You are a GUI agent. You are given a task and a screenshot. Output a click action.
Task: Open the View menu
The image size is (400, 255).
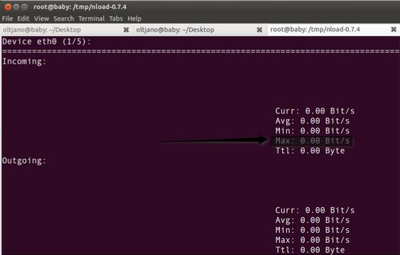pyautogui.click(x=41, y=18)
